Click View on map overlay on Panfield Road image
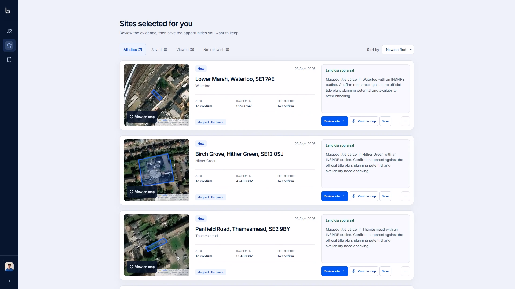515x289 pixels. click(142, 267)
